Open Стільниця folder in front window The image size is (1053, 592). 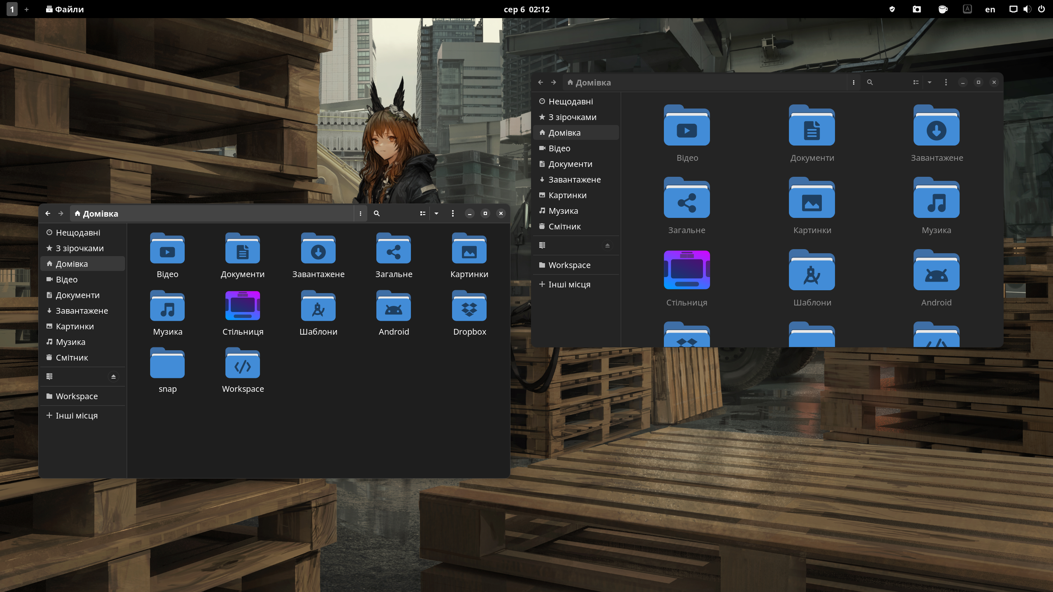tap(243, 313)
